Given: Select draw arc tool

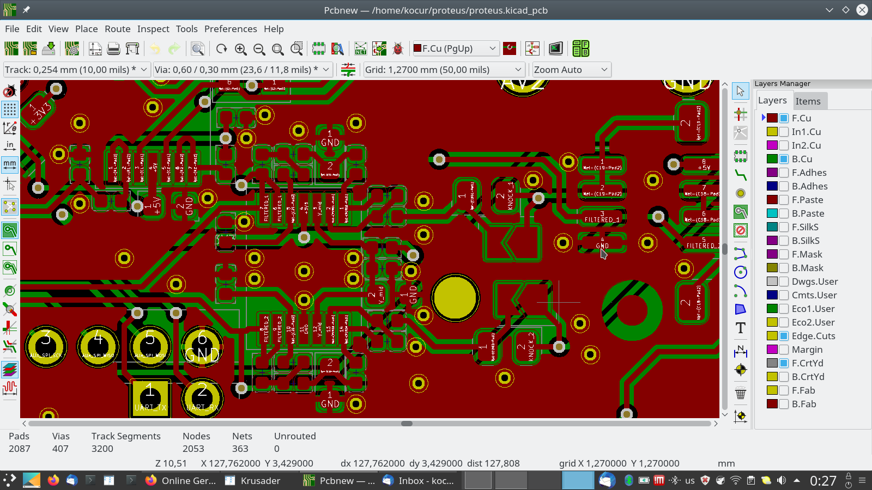Looking at the screenshot, I should (x=740, y=291).
